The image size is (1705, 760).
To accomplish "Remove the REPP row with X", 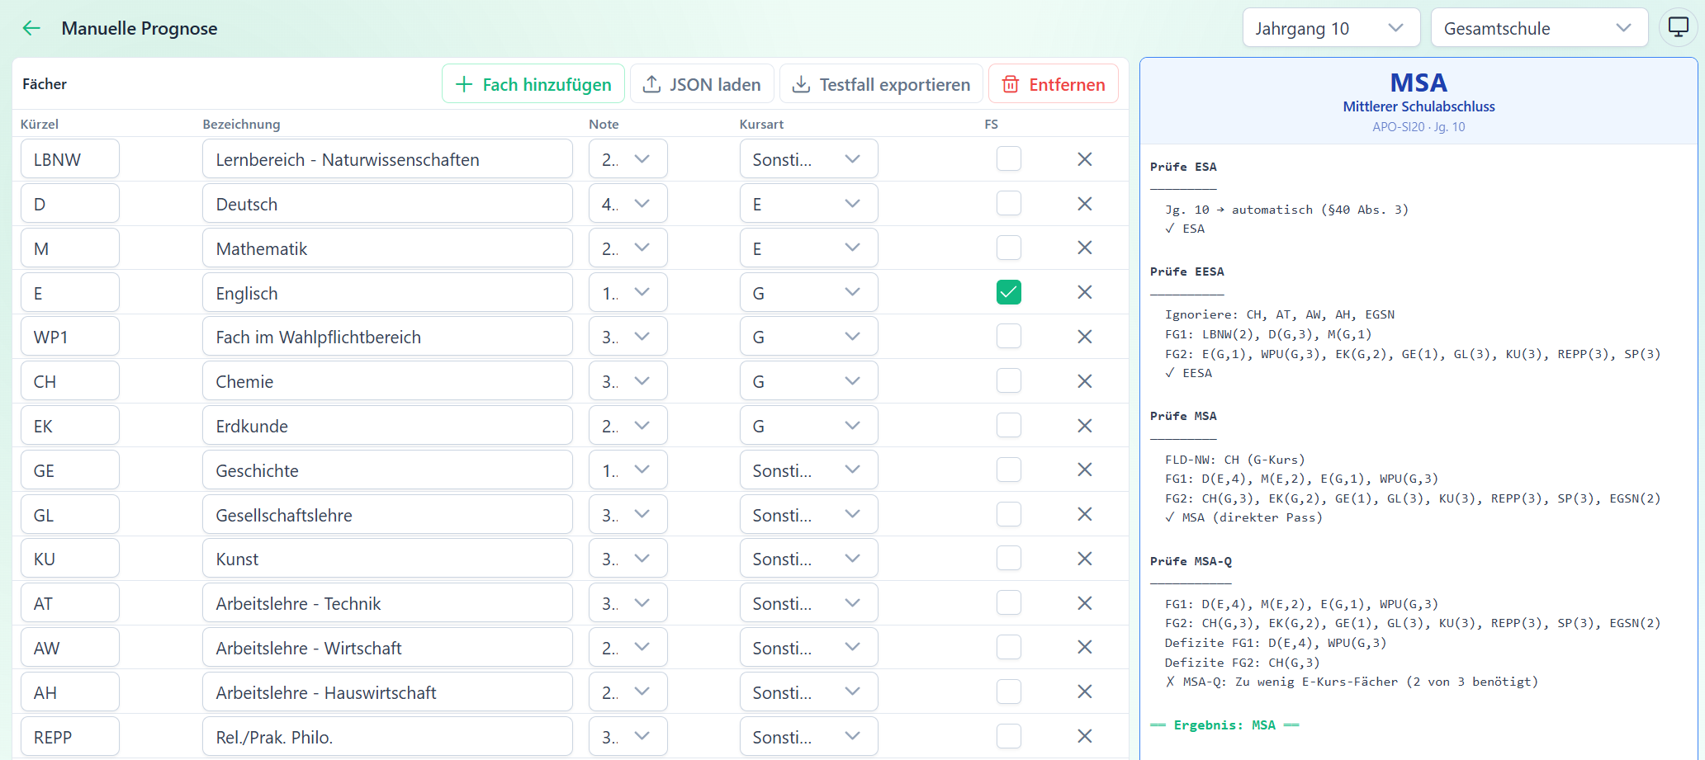I will pyautogui.click(x=1085, y=736).
